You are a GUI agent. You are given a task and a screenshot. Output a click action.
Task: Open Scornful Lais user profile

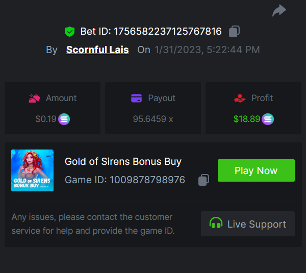[97, 49]
